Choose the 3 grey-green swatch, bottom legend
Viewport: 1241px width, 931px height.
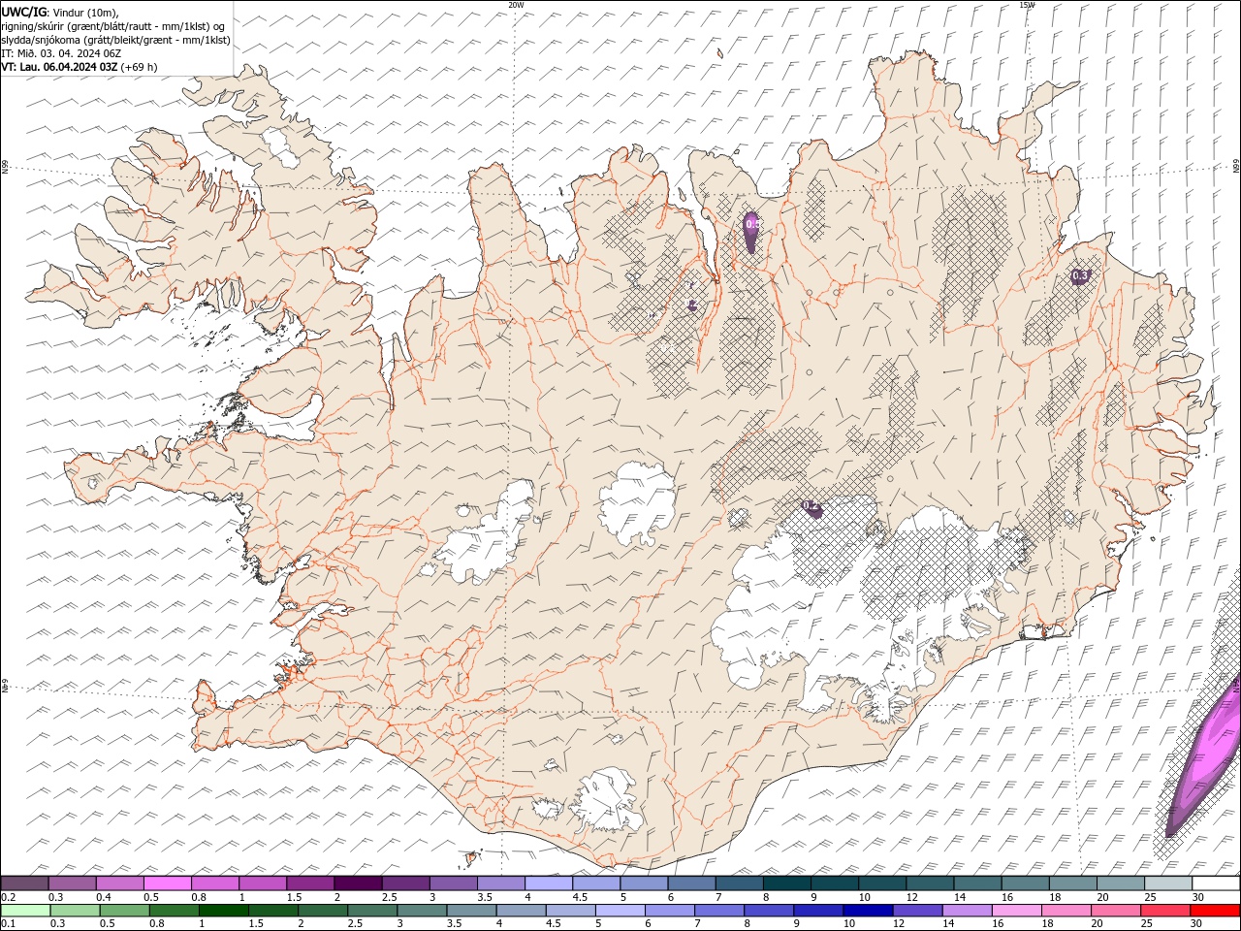[421, 911]
